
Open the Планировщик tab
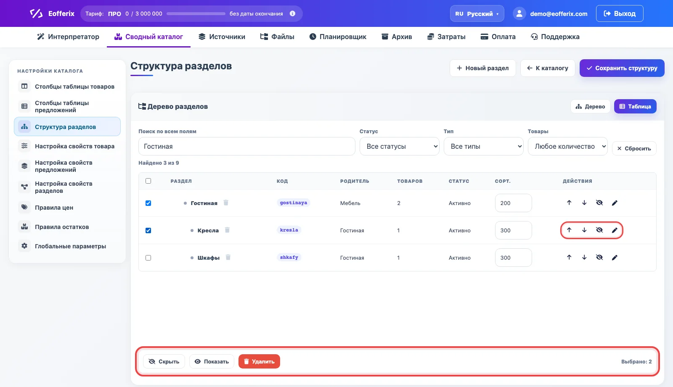338,37
